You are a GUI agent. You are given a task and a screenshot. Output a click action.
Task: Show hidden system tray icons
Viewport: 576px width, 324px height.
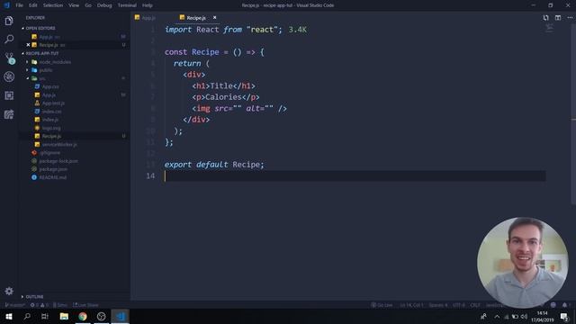click(497, 316)
